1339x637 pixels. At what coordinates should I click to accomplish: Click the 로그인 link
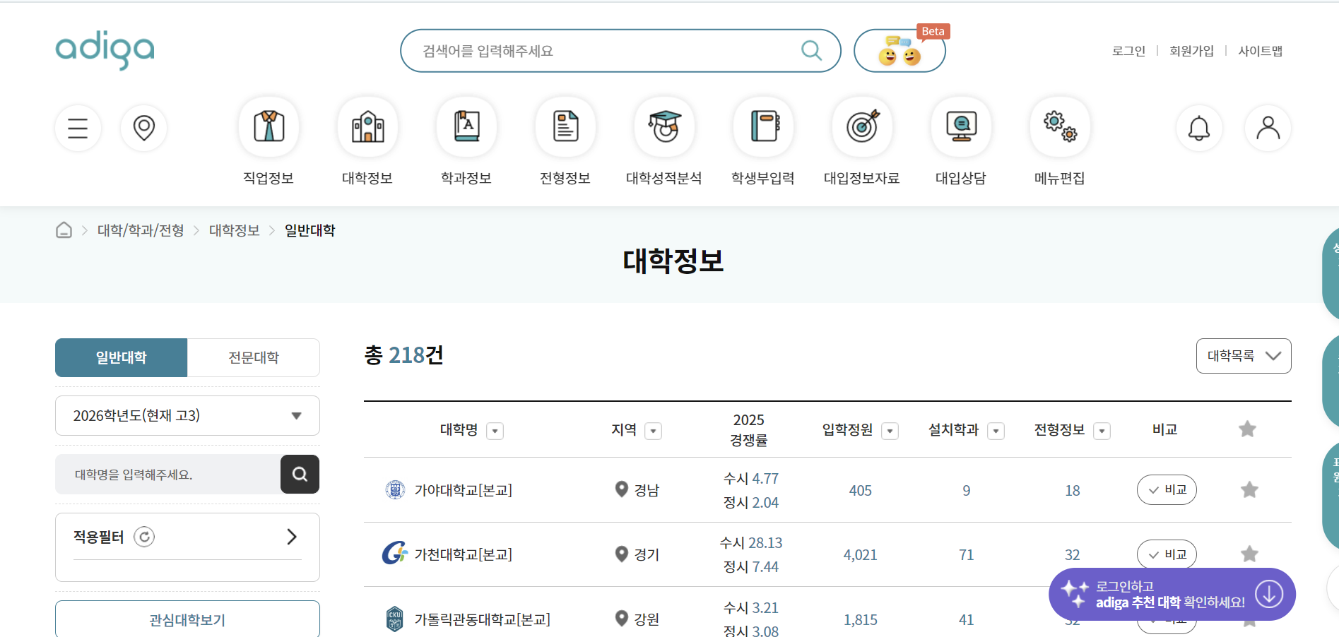(1128, 50)
